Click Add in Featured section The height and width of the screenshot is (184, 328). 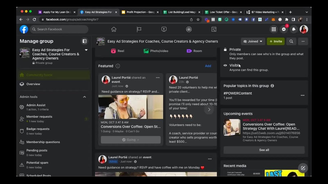click(208, 66)
